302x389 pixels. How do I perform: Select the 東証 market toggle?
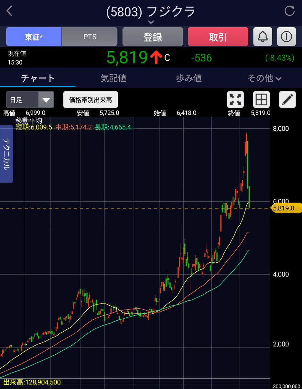pos(34,37)
